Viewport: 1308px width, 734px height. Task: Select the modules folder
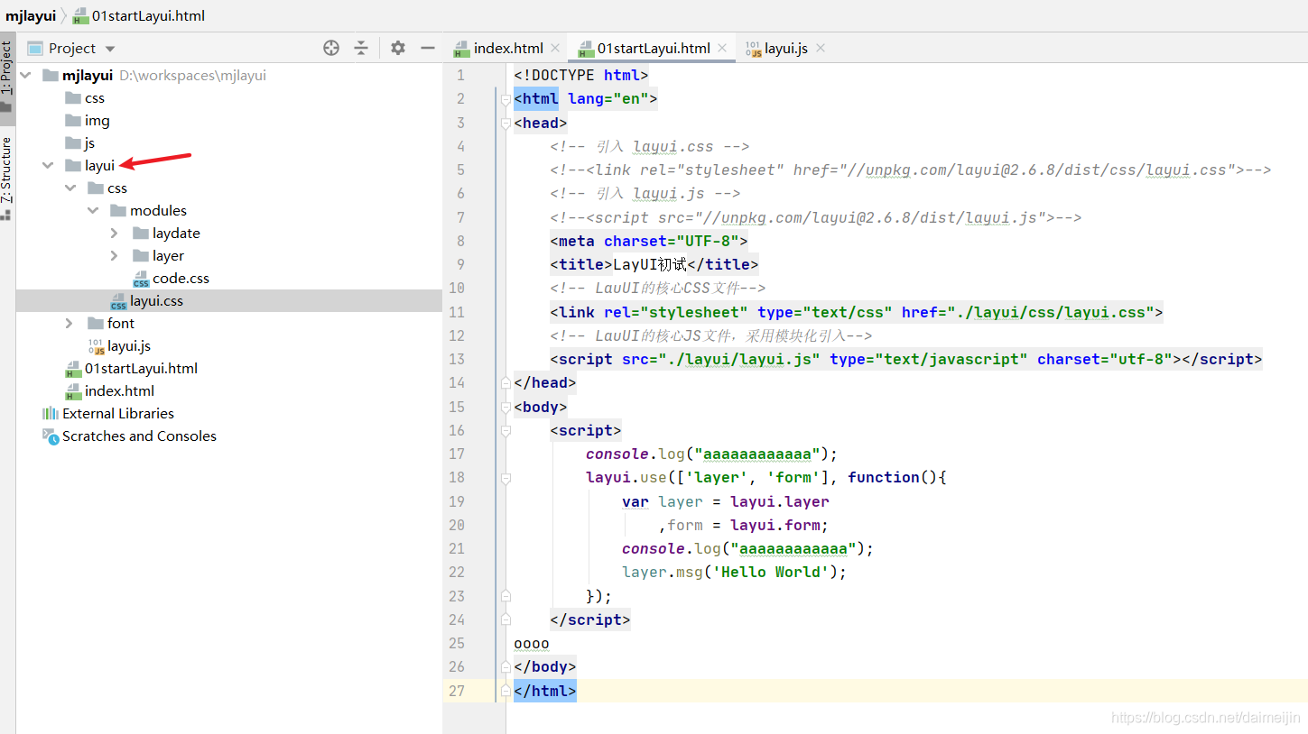coord(158,211)
